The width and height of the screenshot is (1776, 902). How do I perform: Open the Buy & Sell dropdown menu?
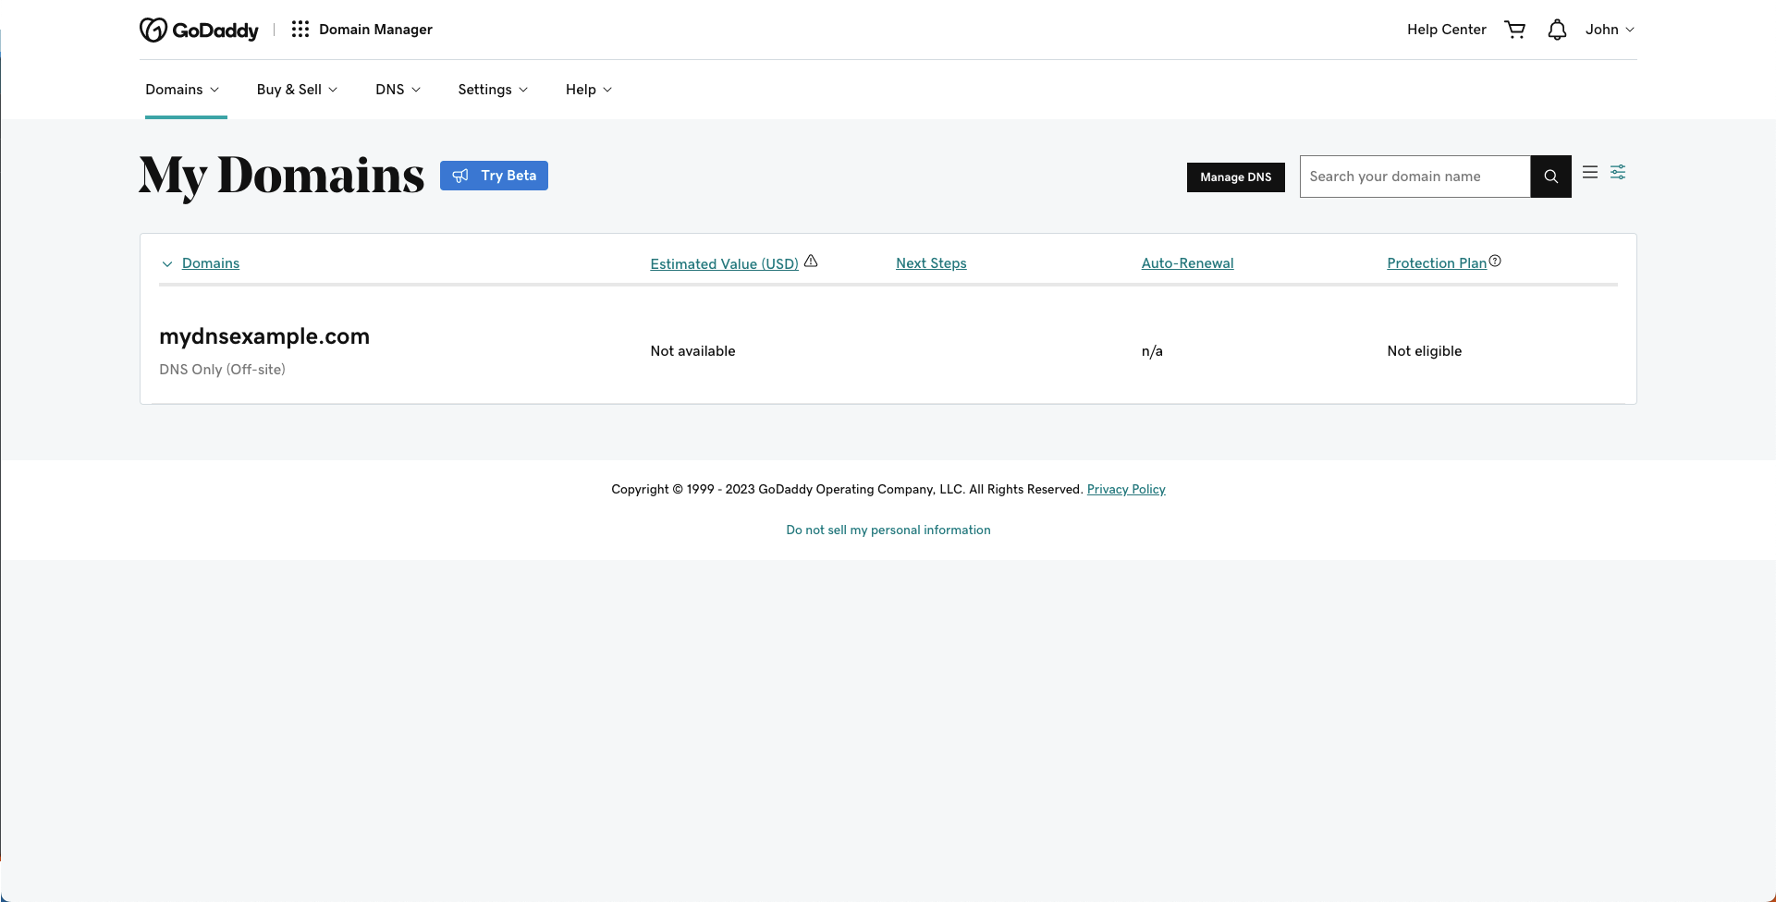click(297, 90)
